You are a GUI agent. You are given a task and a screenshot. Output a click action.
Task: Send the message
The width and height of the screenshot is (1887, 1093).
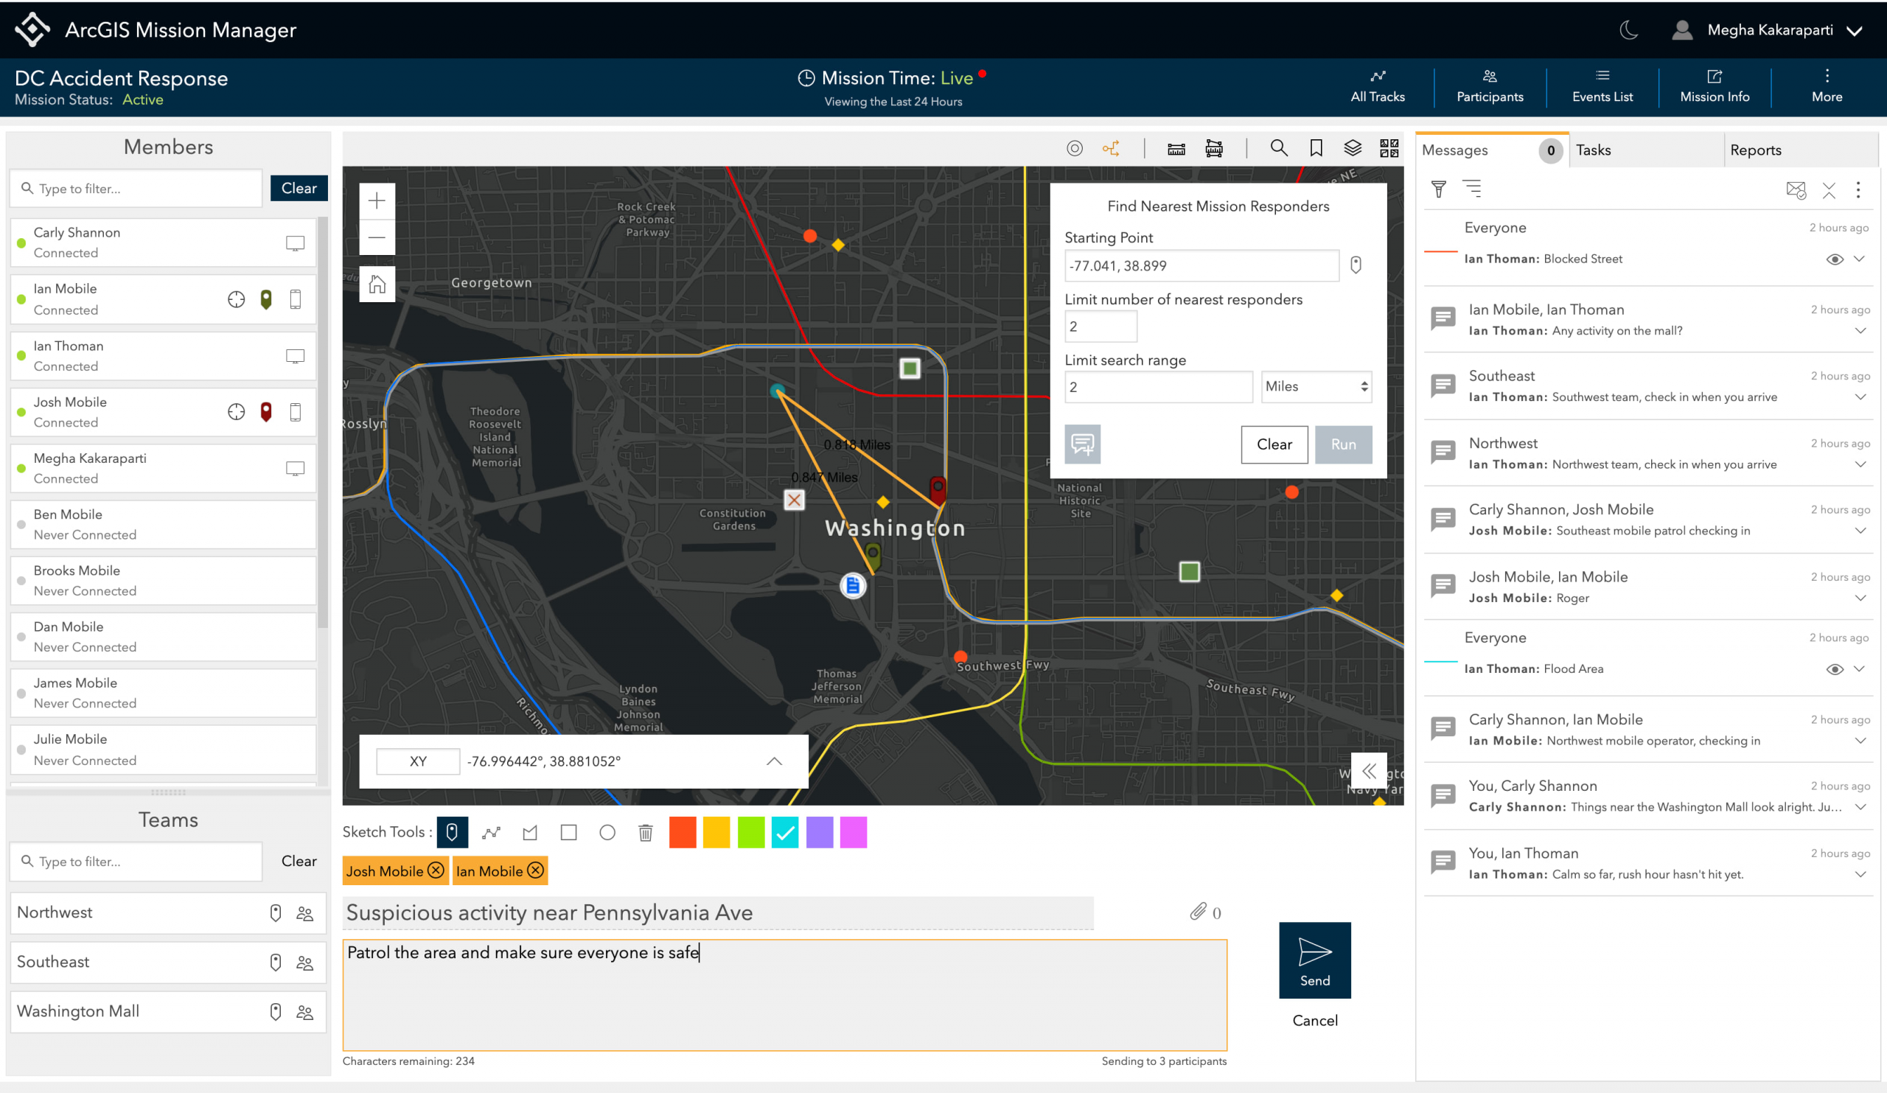(x=1314, y=960)
